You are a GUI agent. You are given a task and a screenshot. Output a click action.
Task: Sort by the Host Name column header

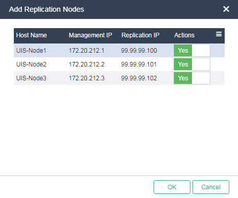point(31,35)
